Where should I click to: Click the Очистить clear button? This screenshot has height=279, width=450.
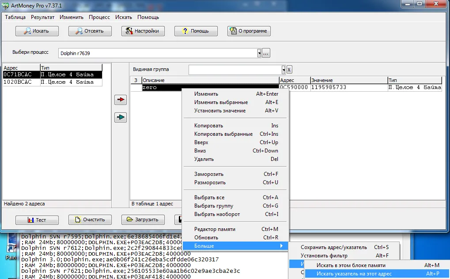[90, 219]
